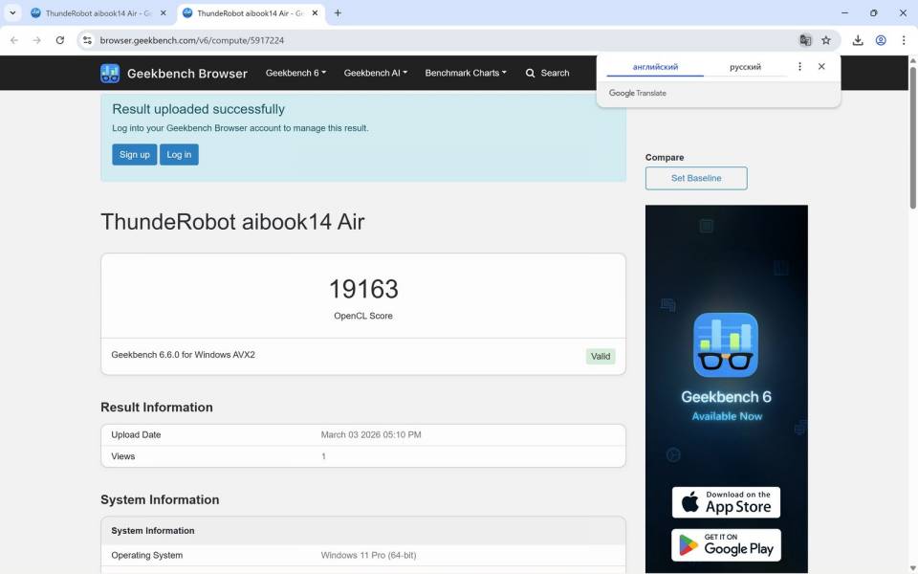Click the Get it on Google Play badge
918x574 pixels.
726,544
